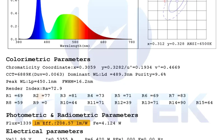224x140 pixels.
Task: Click the Electrical parameters heading
Action: [45, 131]
